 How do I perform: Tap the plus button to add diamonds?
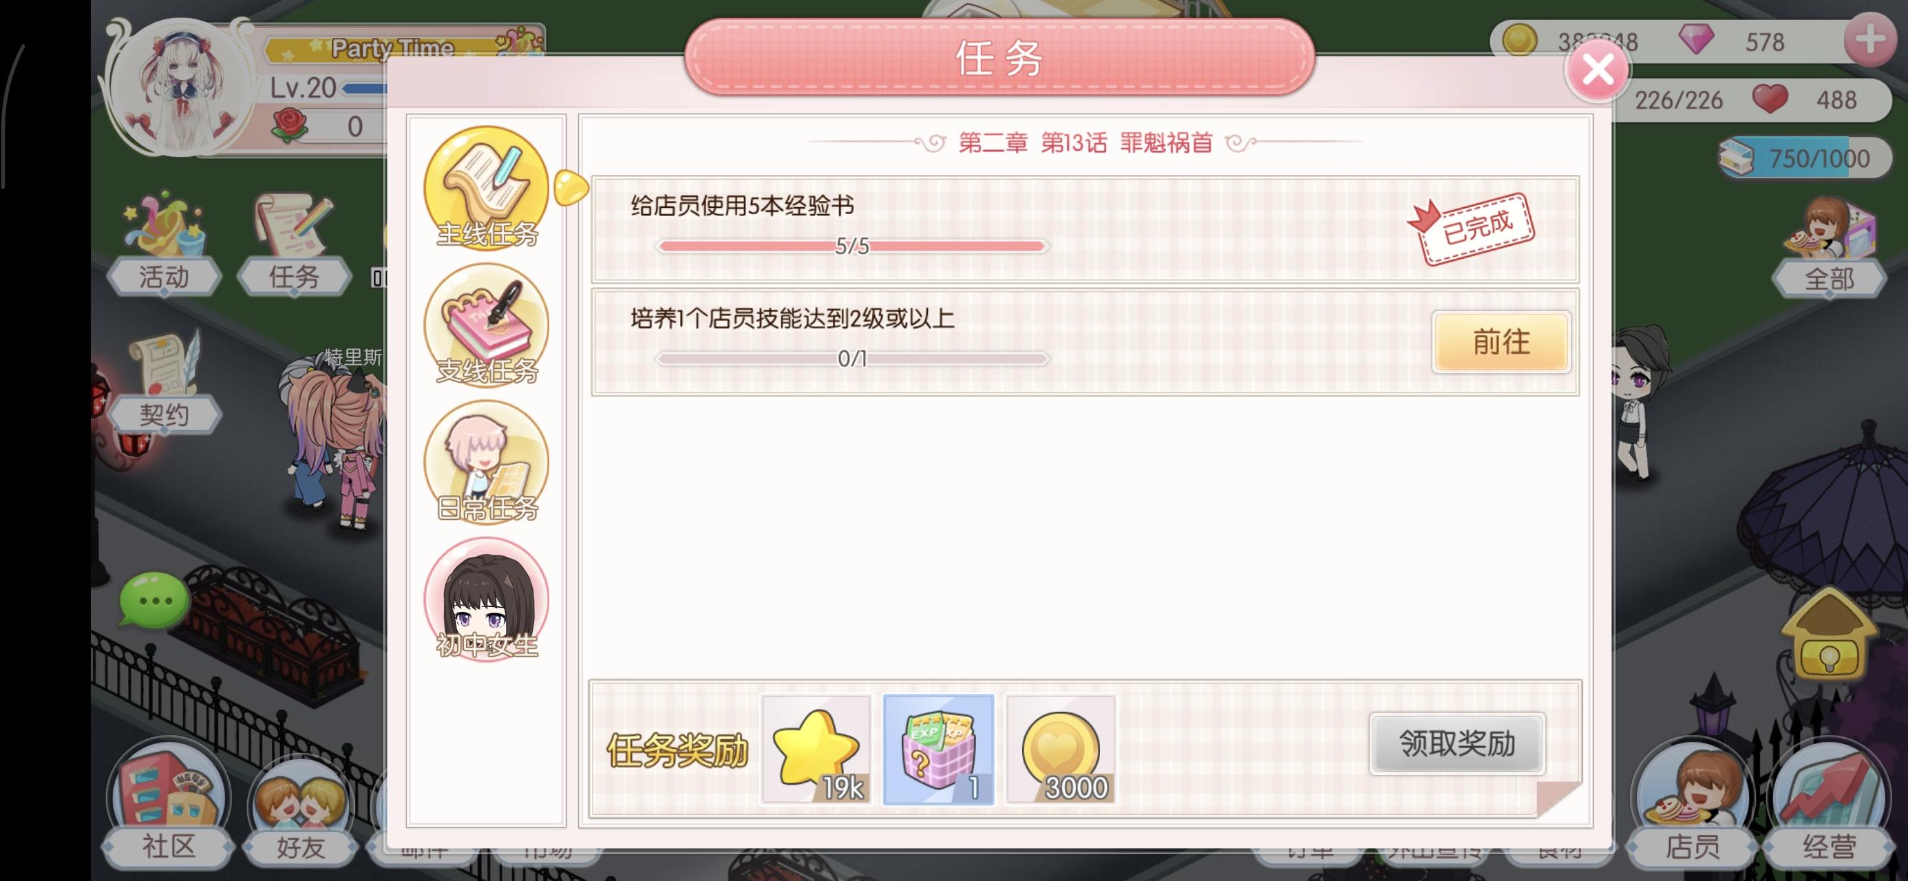(1870, 41)
